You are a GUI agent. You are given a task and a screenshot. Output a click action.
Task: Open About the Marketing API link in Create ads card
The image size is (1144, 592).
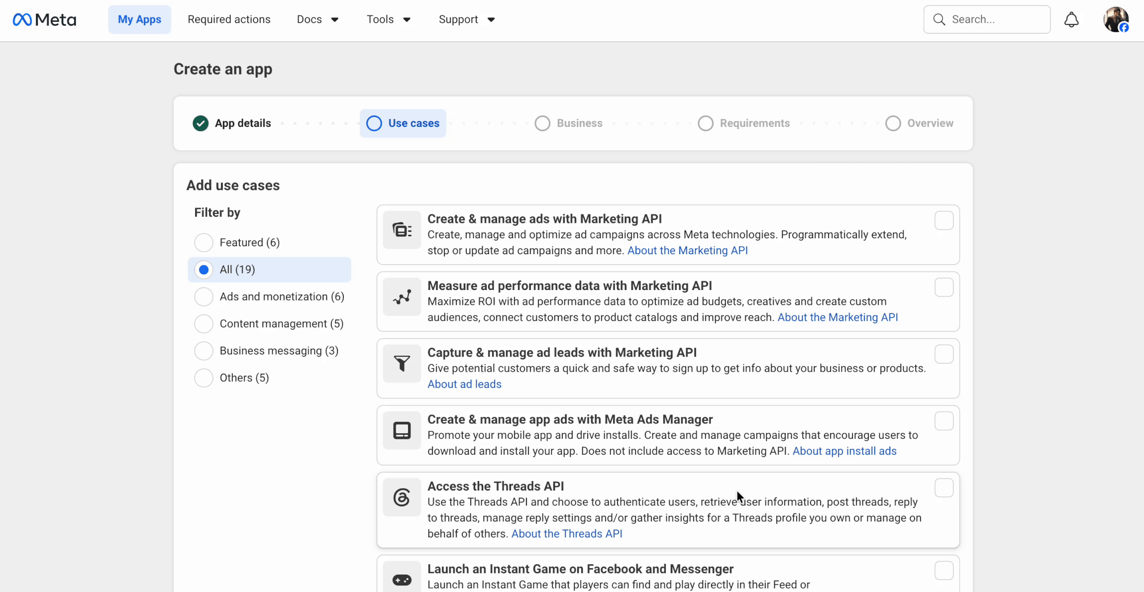click(x=688, y=251)
